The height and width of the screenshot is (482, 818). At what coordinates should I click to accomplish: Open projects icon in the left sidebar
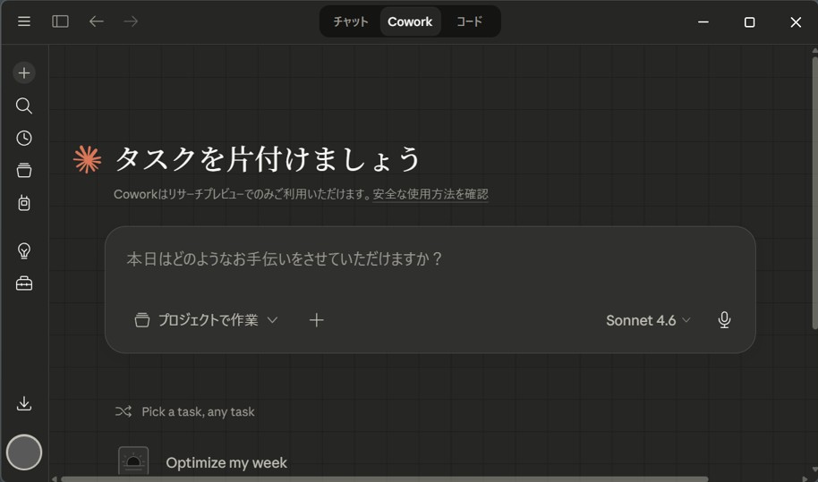click(x=24, y=170)
